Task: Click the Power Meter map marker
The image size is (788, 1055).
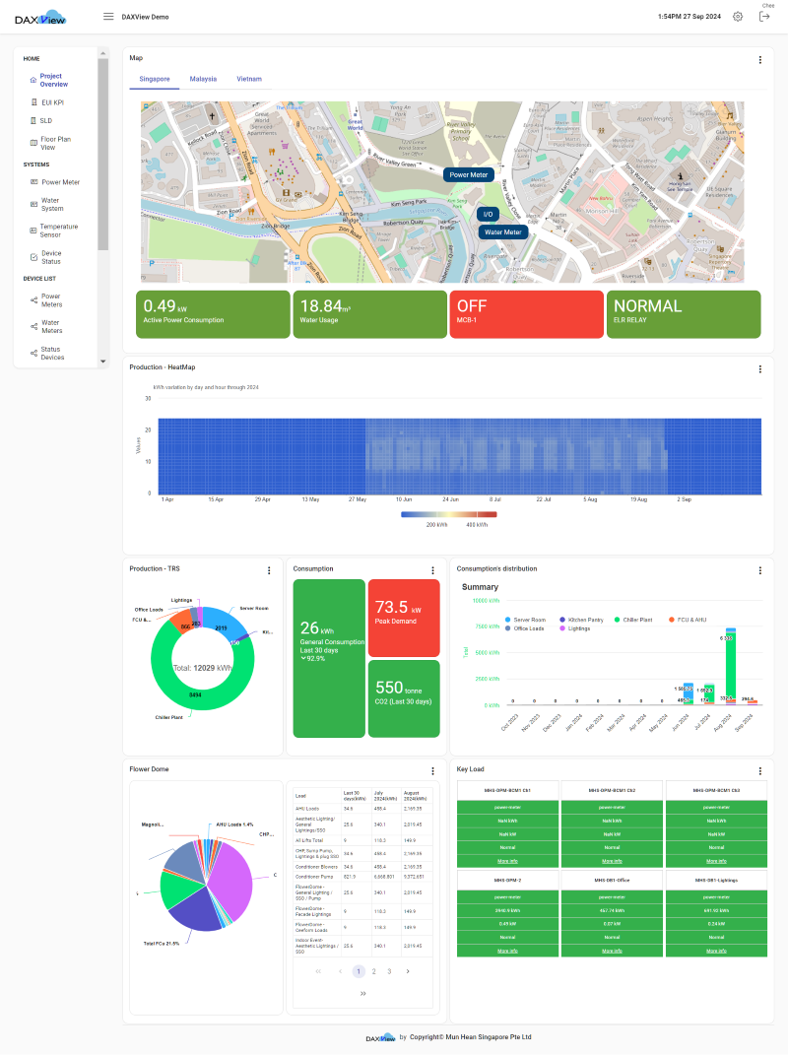Action: pyautogui.click(x=468, y=174)
